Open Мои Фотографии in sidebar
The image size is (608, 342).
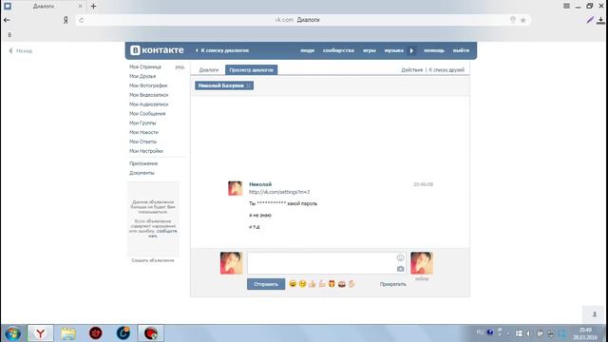148,85
